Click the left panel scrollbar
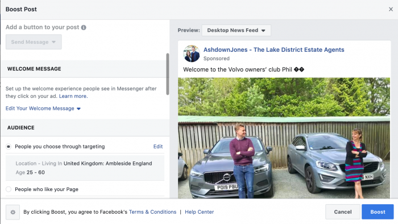Viewport: 398px width, 224px height. (168, 74)
